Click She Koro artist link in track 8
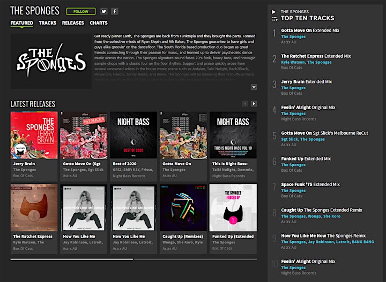Screen dimensions: 386x282 click(332, 216)
